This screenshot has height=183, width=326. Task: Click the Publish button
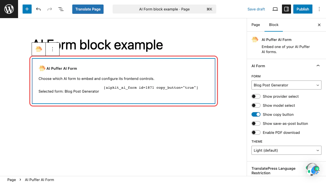pos(303,9)
